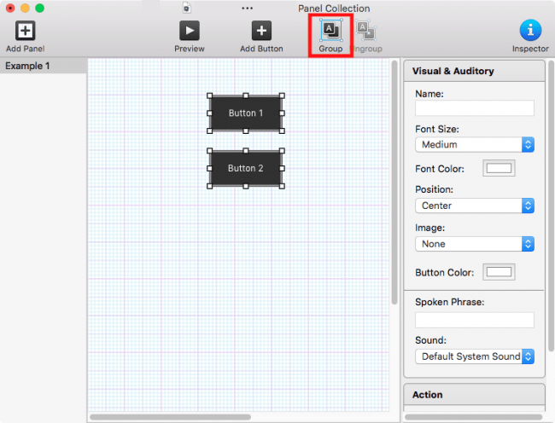Viewport: 555px width, 423px height.
Task: Click the Add Button toolbar icon
Action: 261,31
